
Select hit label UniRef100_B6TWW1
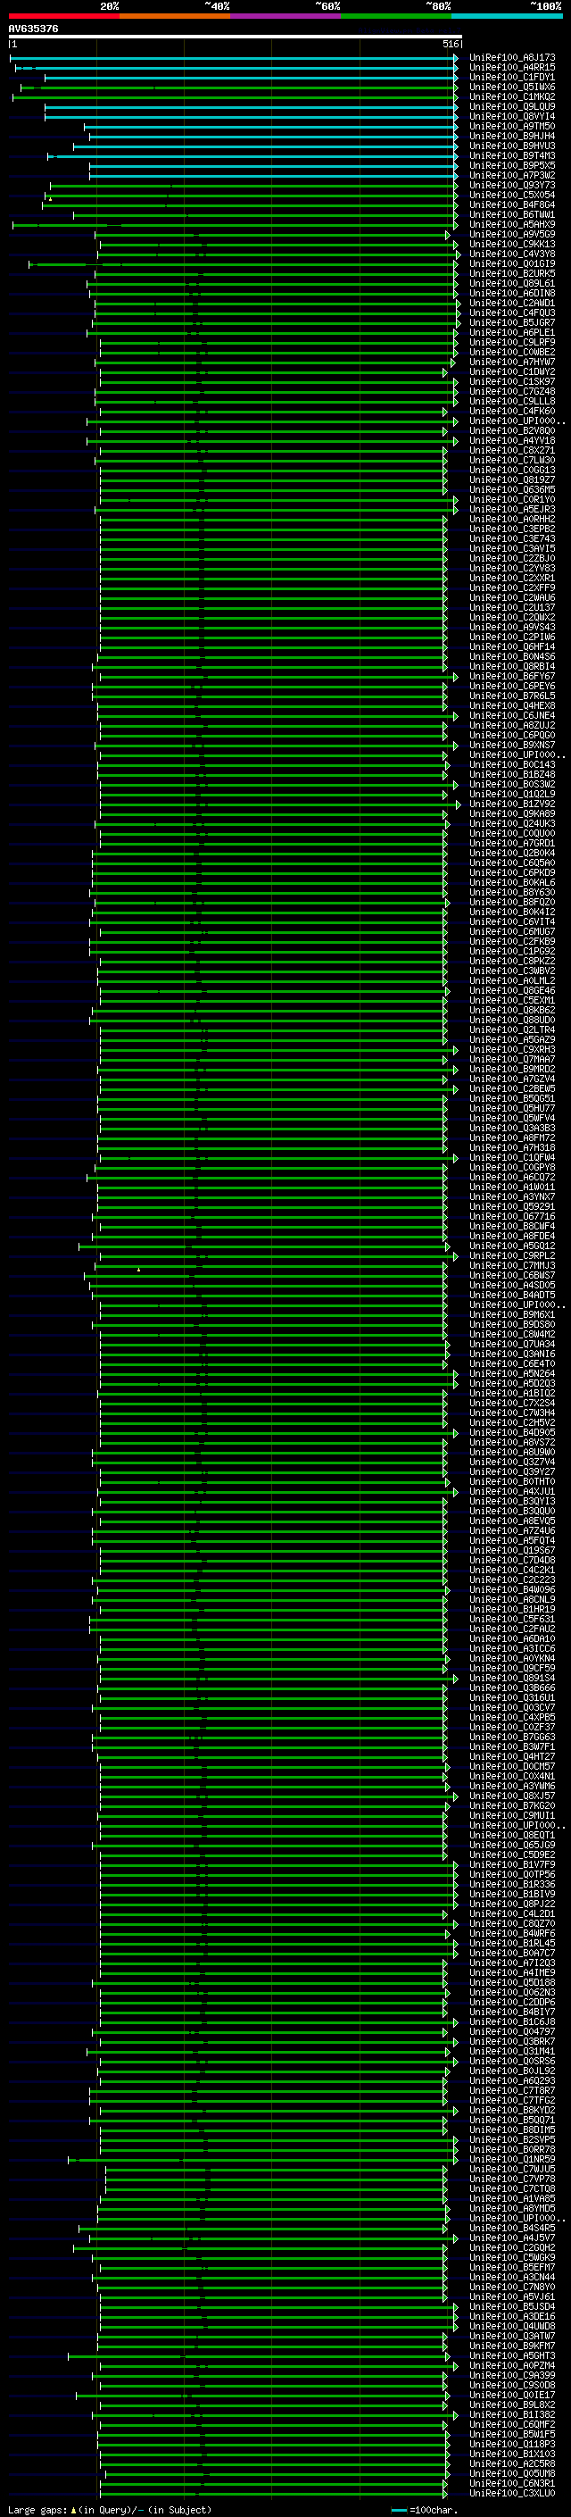[x=512, y=214]
